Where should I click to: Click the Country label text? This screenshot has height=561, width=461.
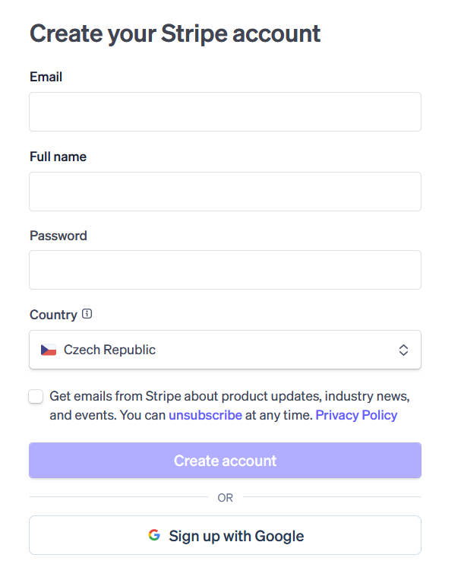click(53, 315)
